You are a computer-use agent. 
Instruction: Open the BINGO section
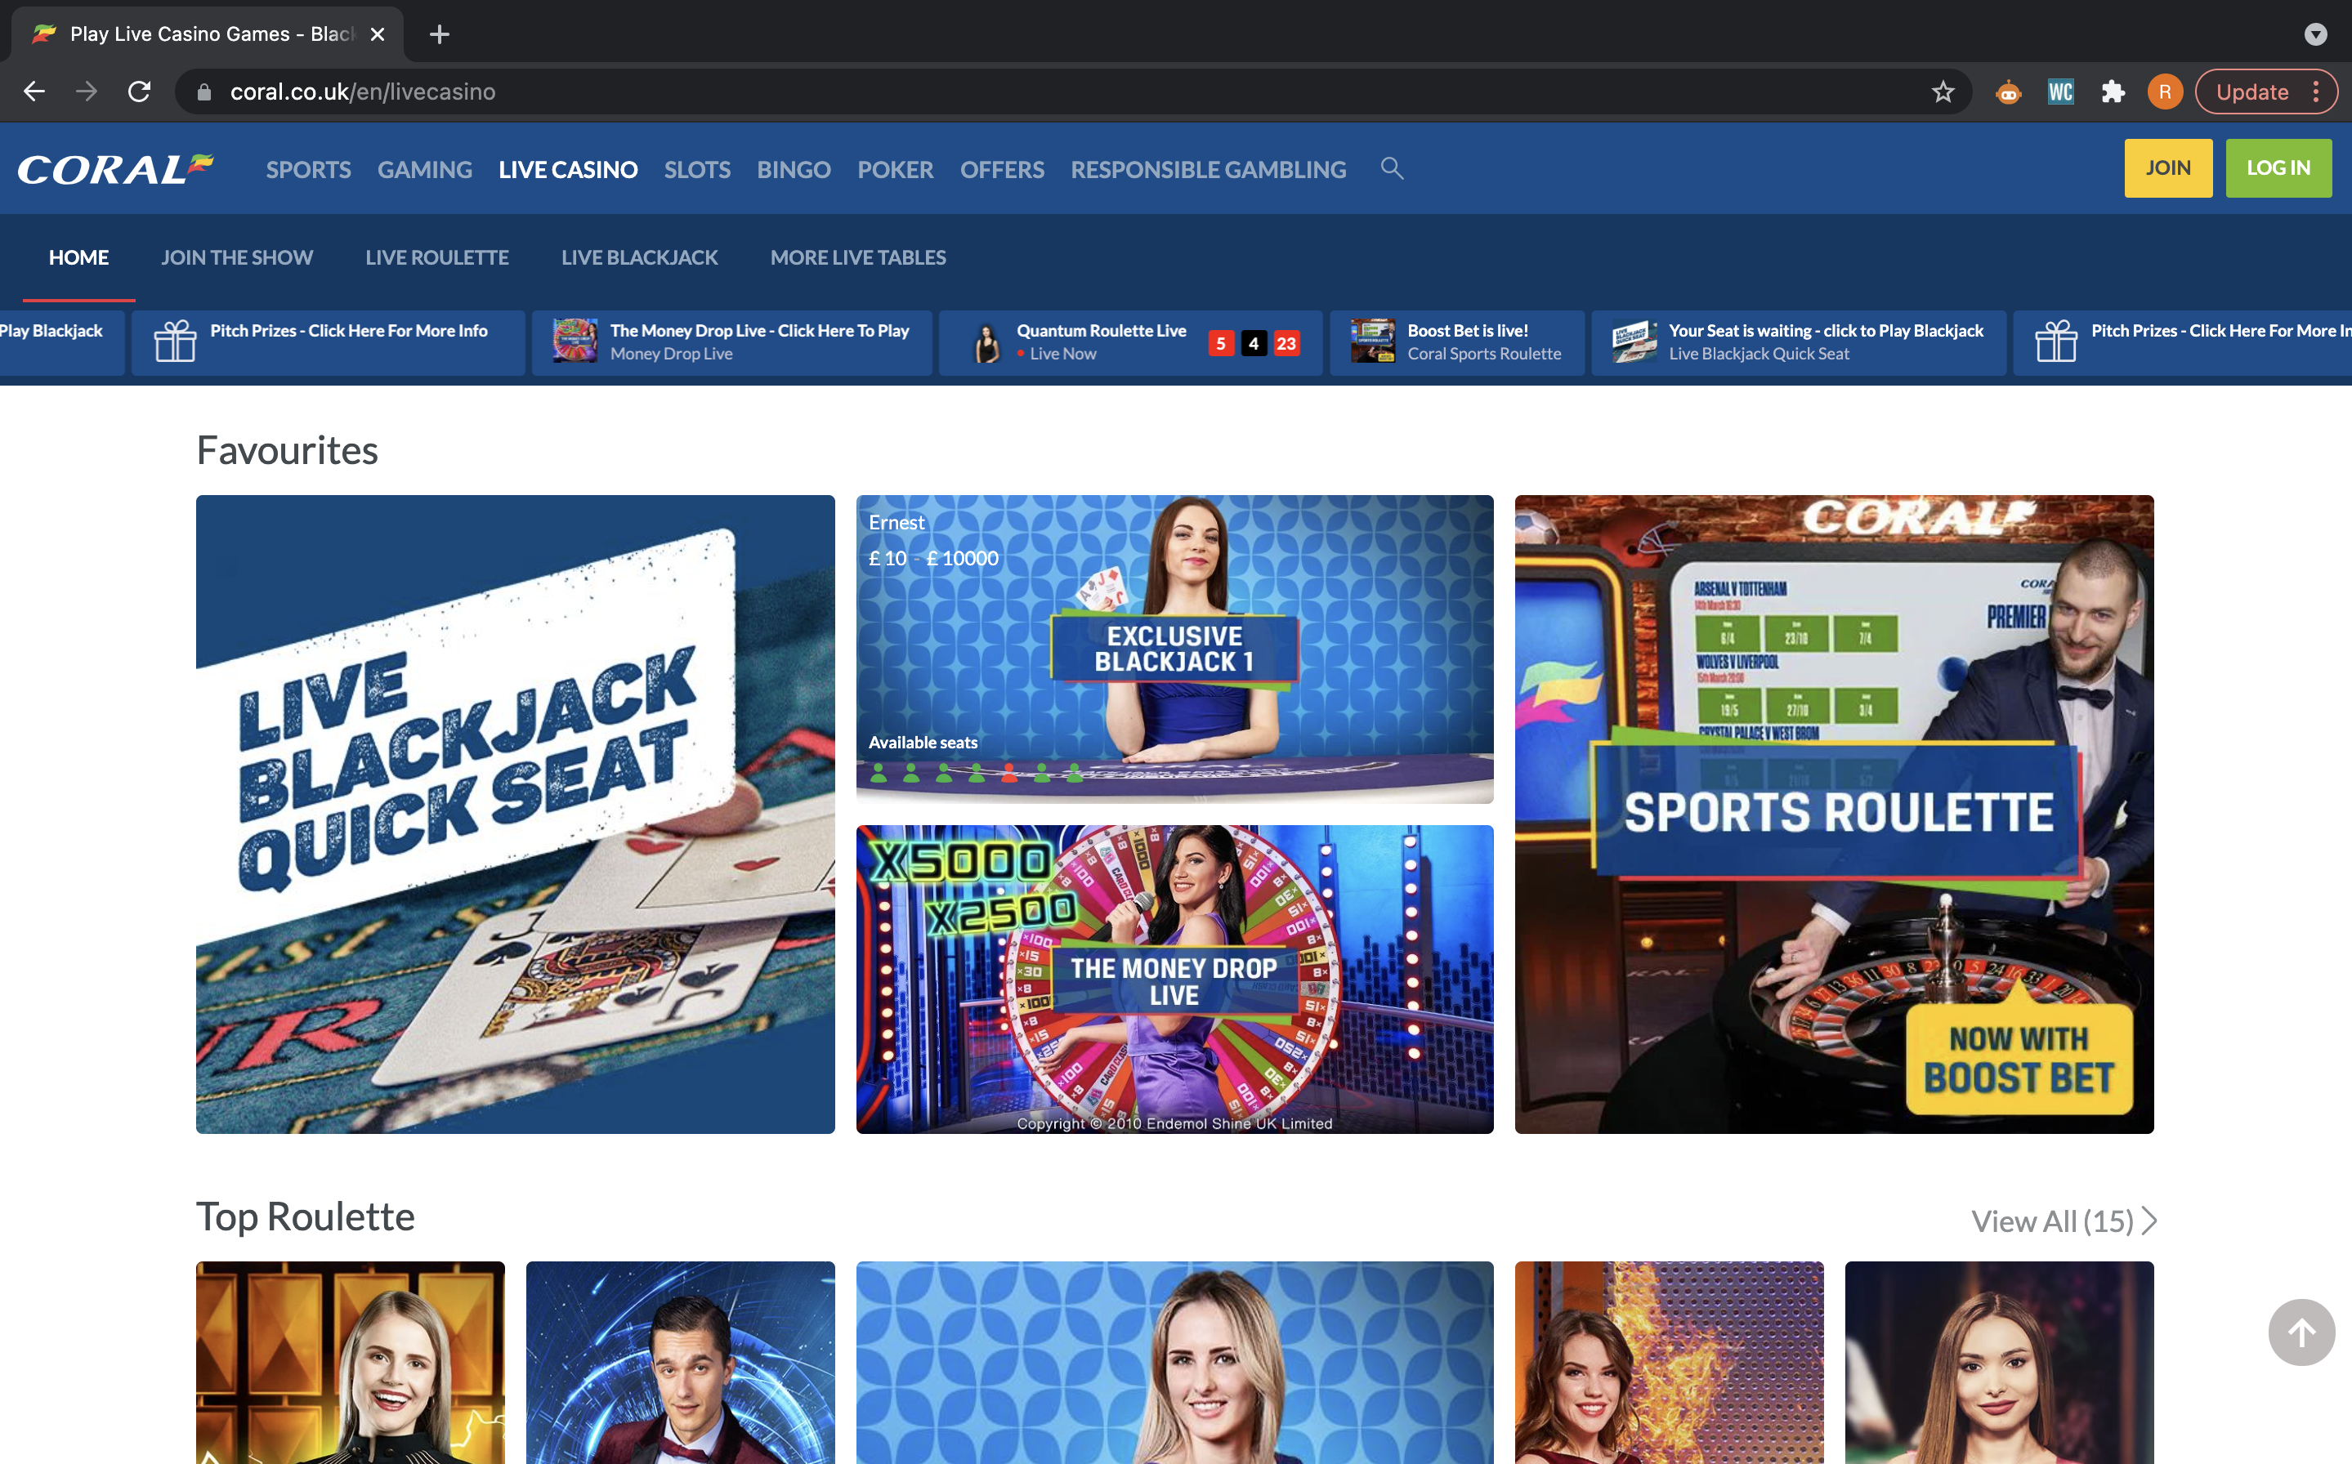pyautogui.click(x=794, y=169)
